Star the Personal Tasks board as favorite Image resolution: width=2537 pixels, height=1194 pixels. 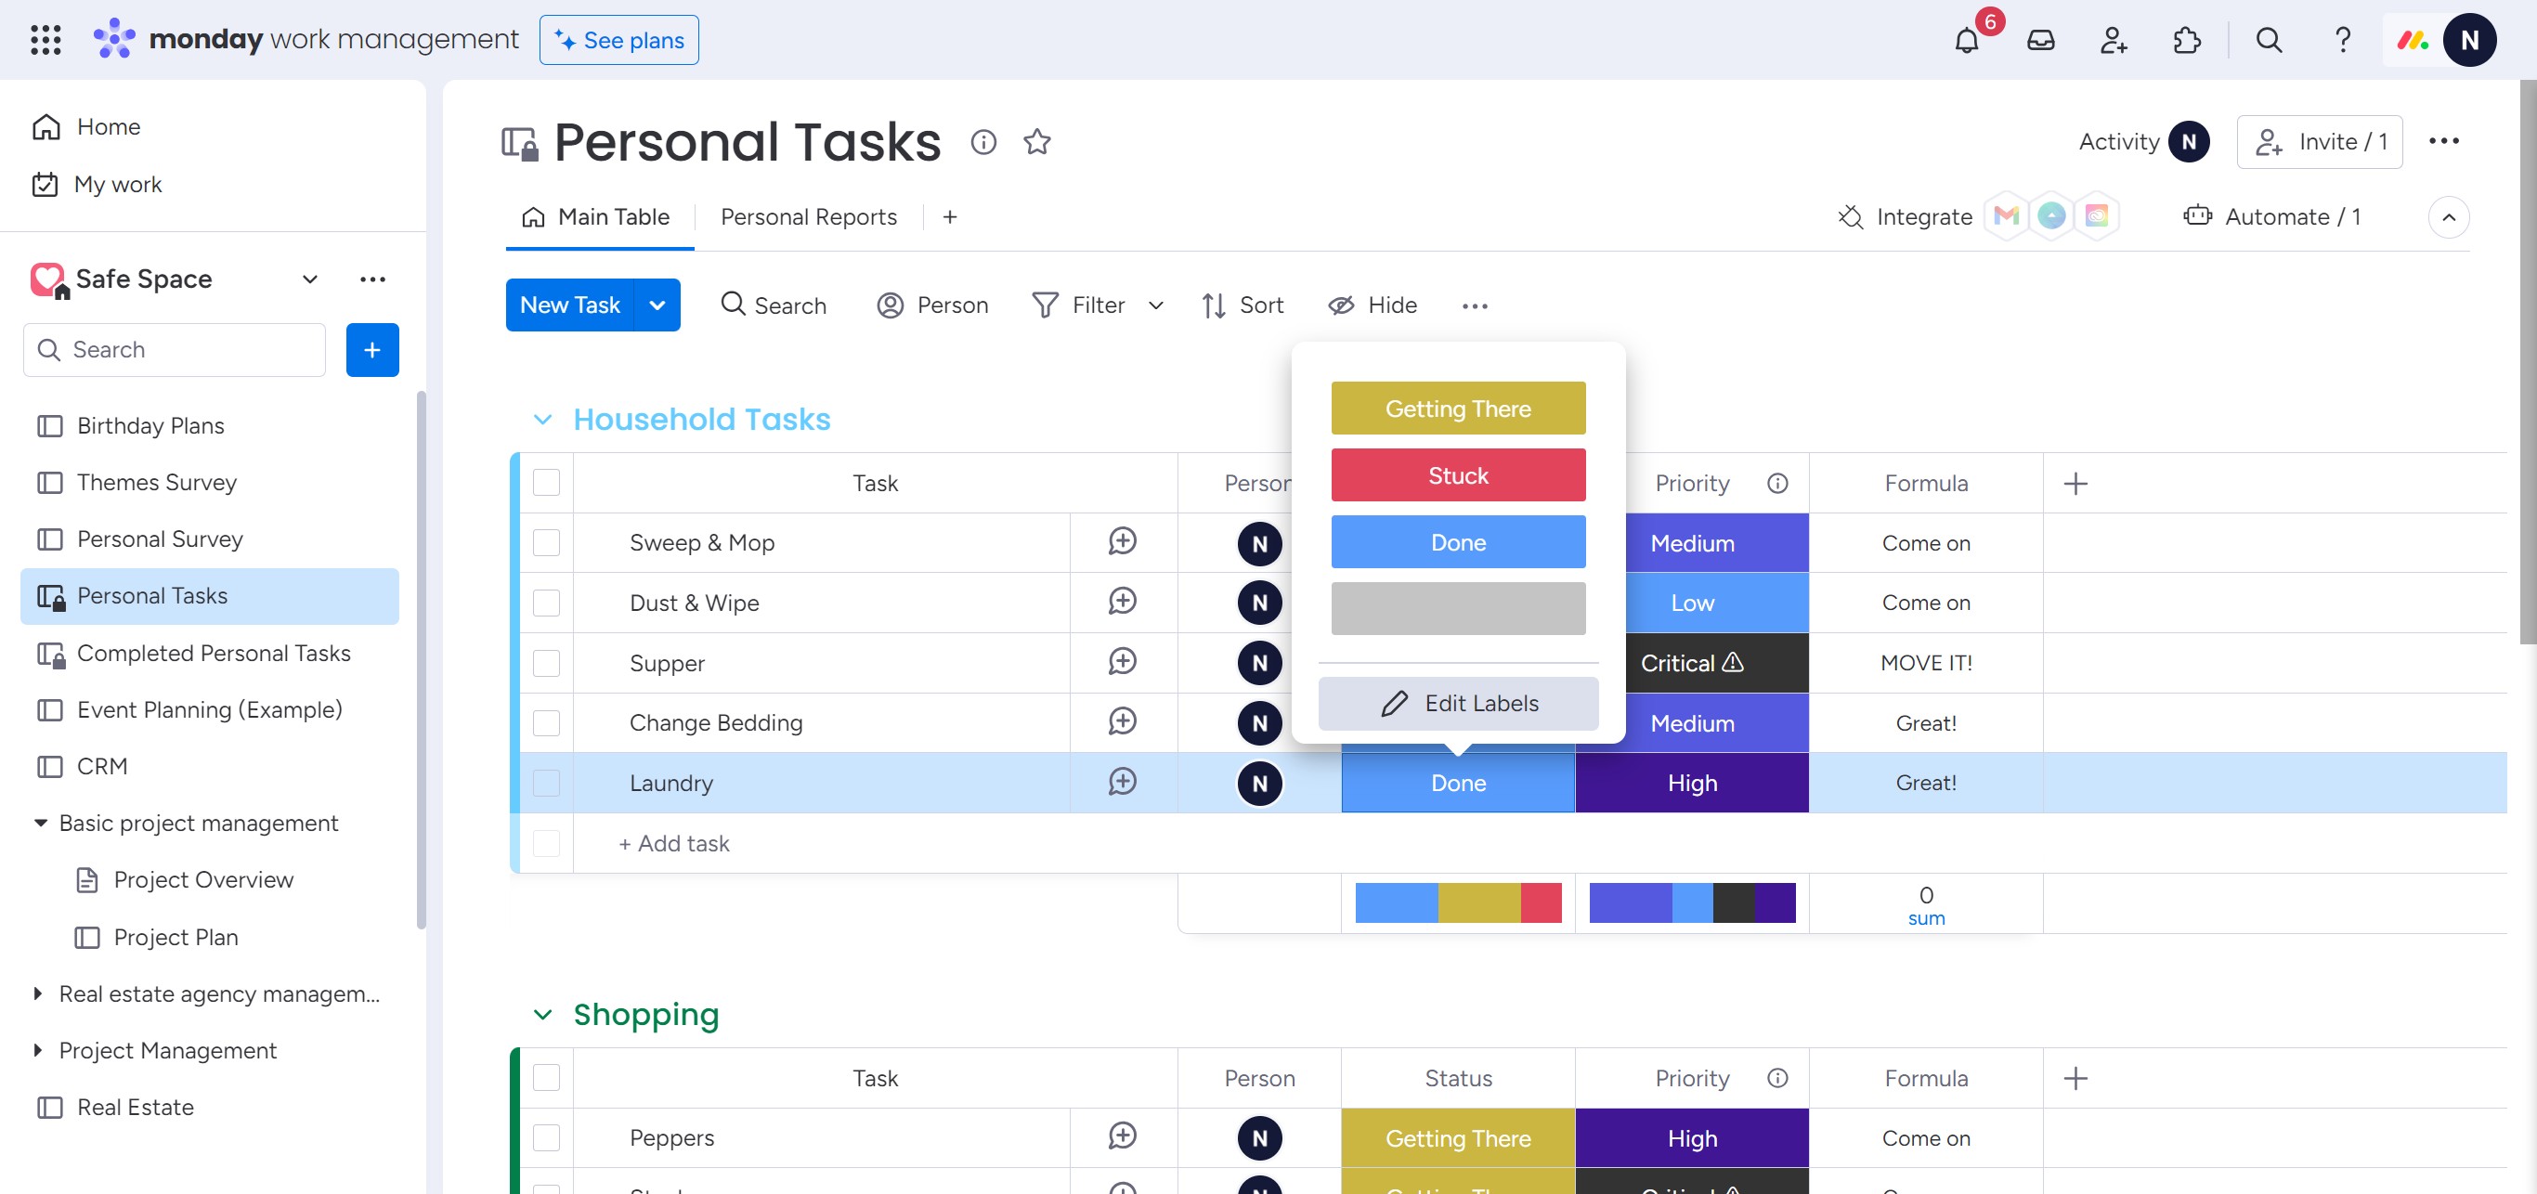point(1036,142)
